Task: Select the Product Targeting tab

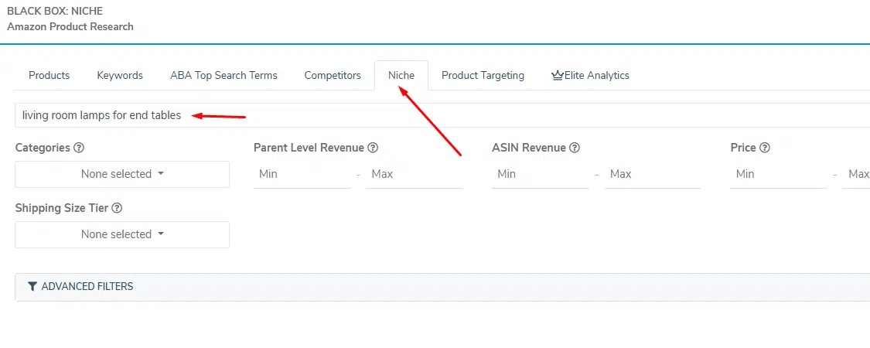Action: tap(483, 76)
